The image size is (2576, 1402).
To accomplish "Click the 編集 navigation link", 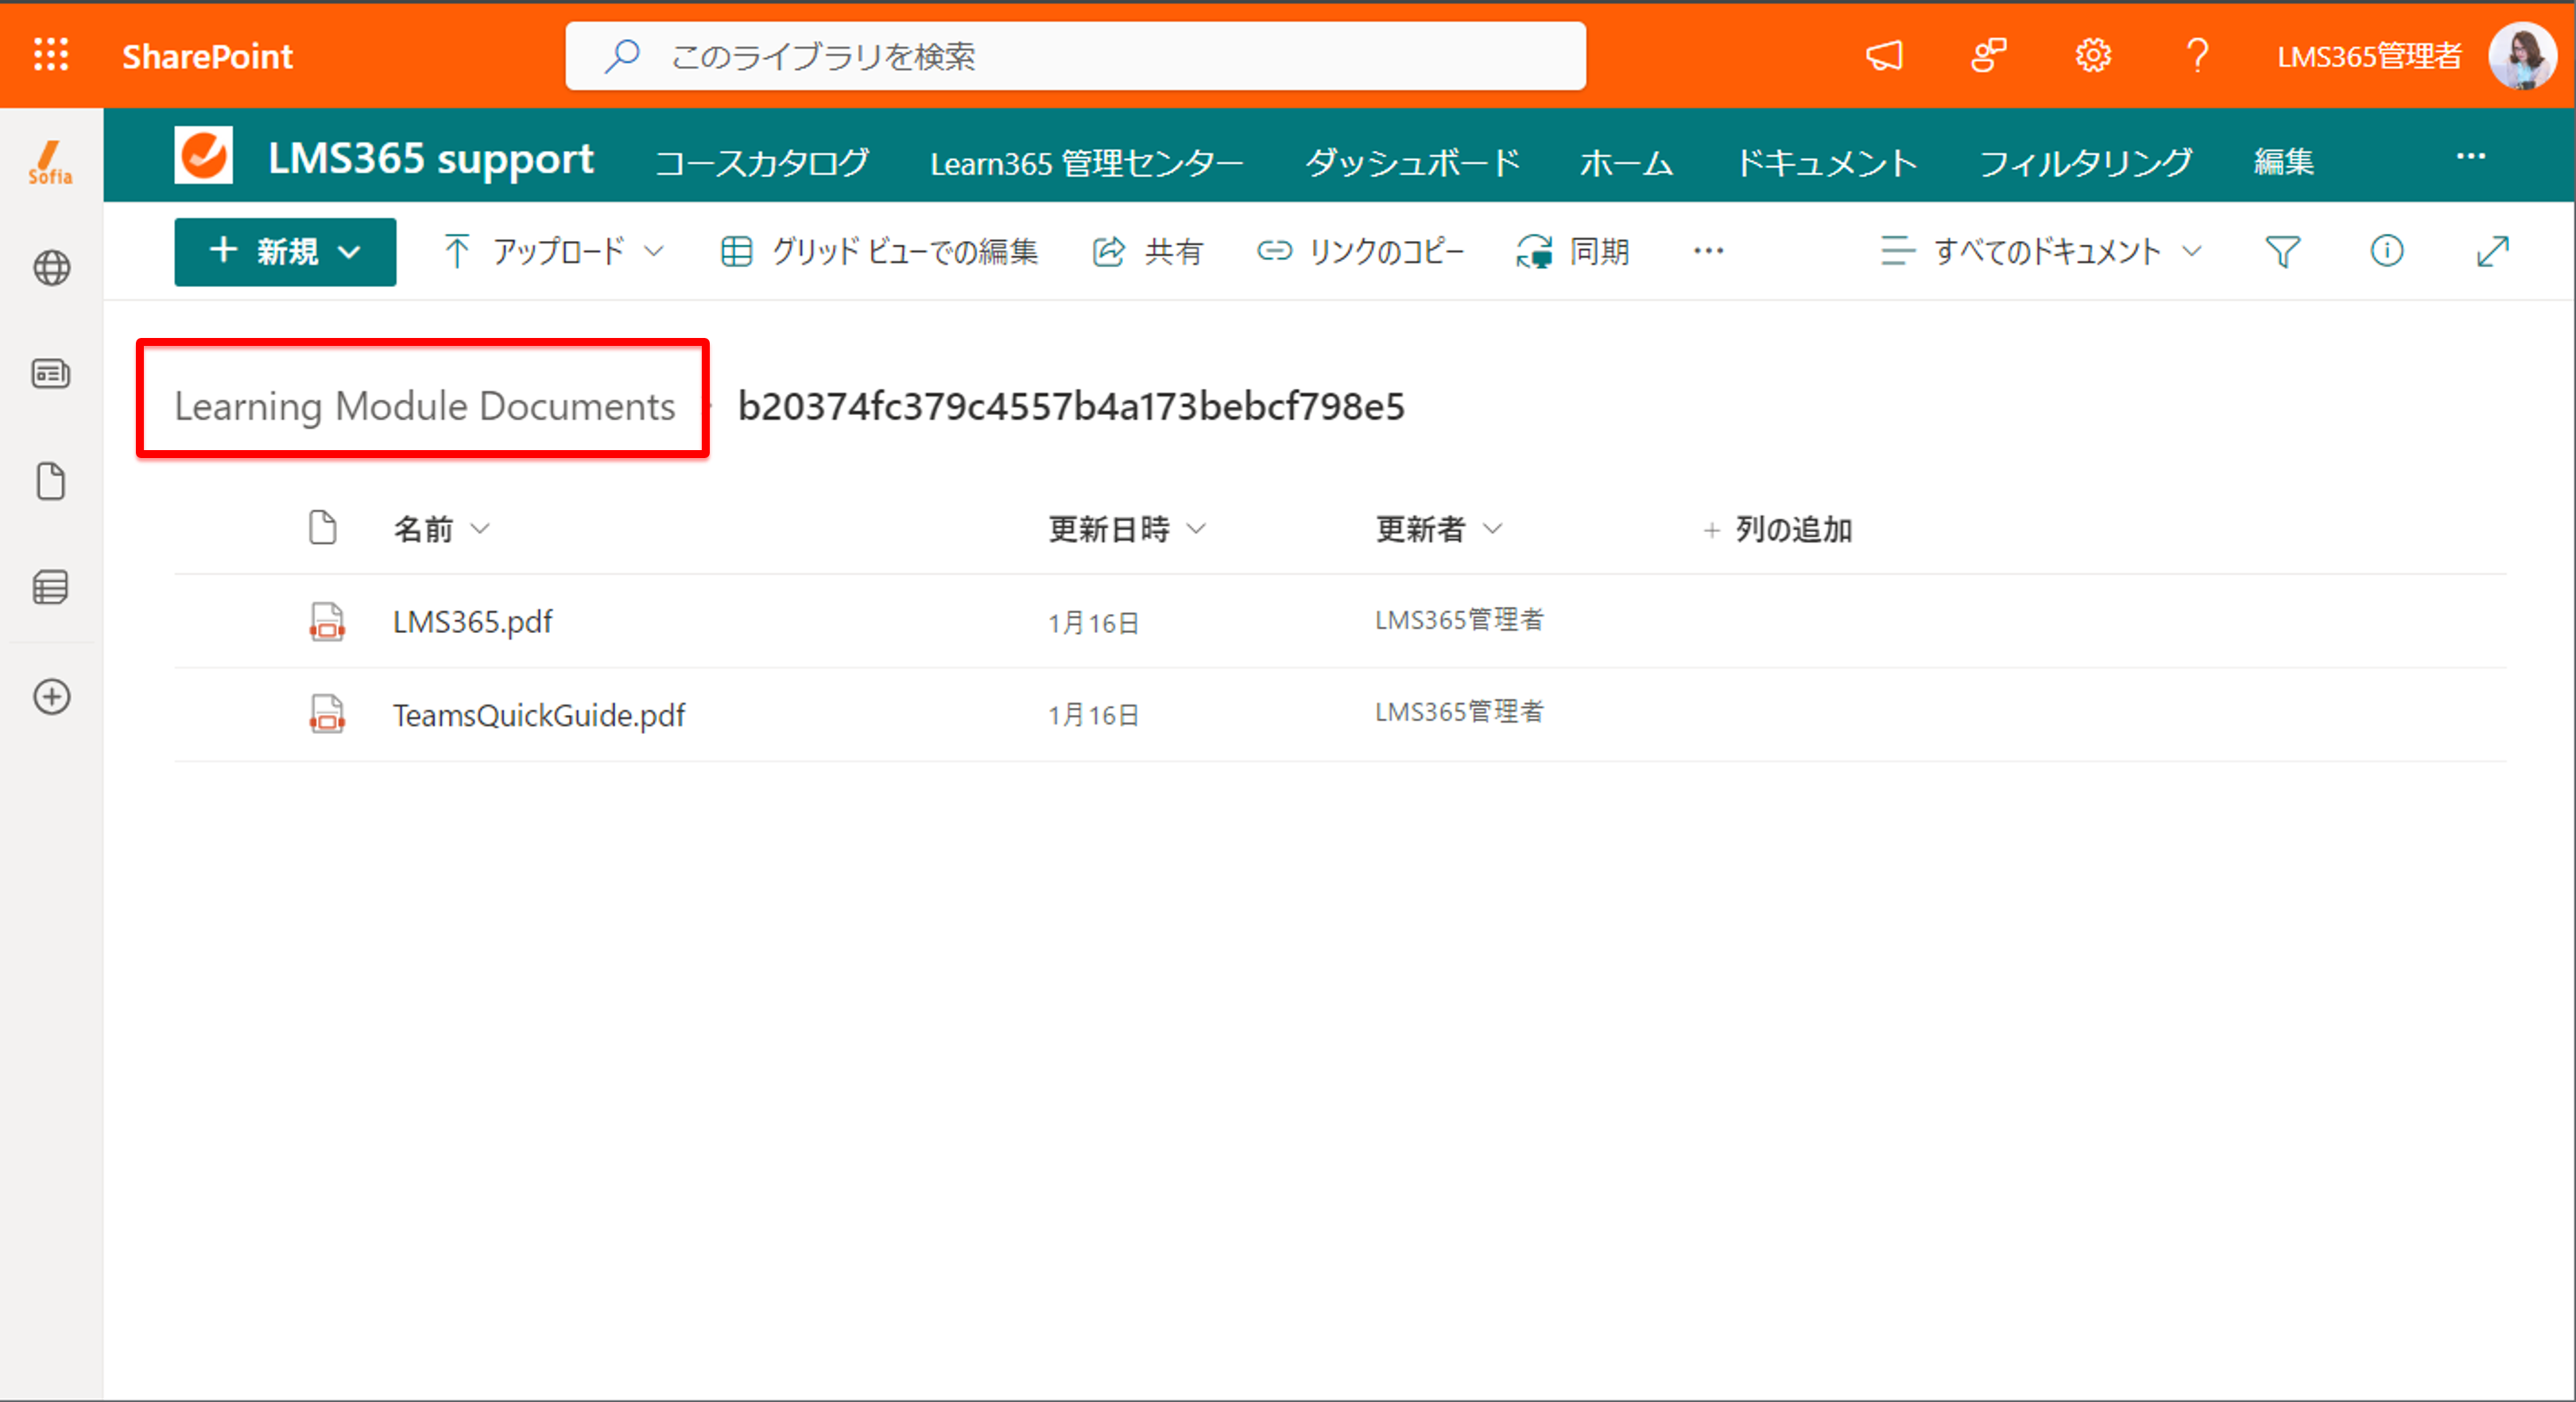I will [2284, 162].
